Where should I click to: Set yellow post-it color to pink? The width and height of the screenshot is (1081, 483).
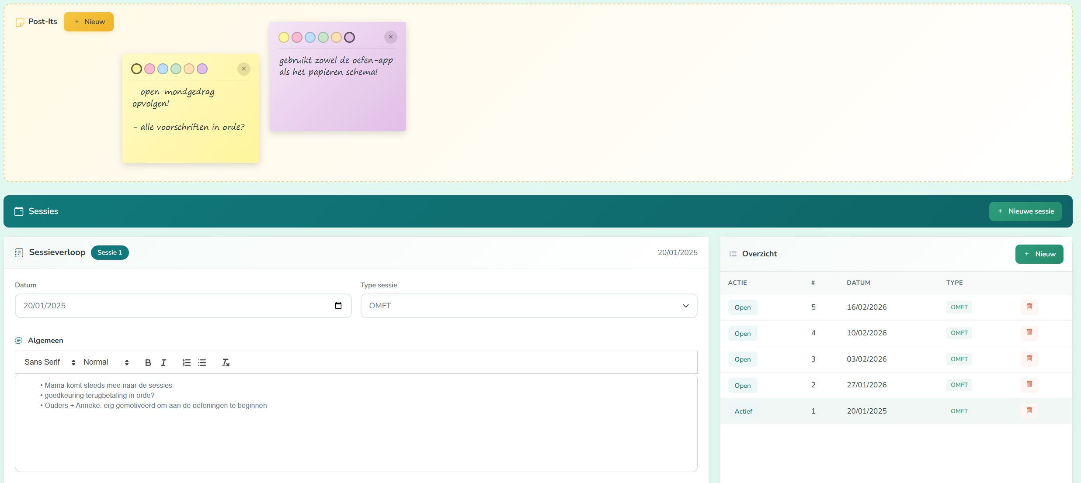(x=149, y=69)
